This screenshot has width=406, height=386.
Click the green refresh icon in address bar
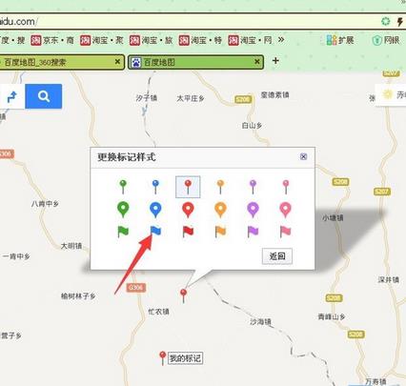pos(385,22)
